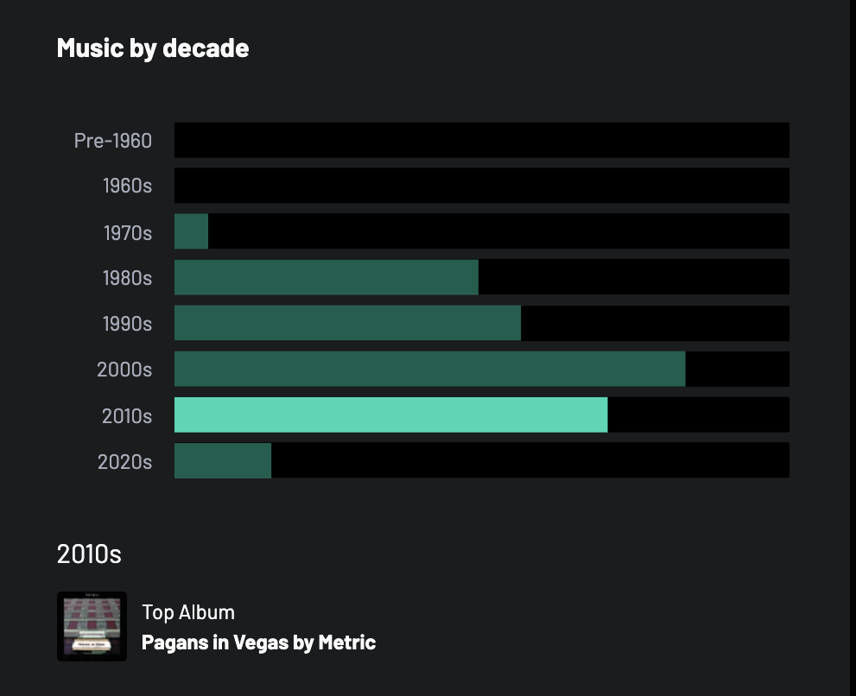Click the 1990s label
856x696 pixels.
(x=127, y=324)
